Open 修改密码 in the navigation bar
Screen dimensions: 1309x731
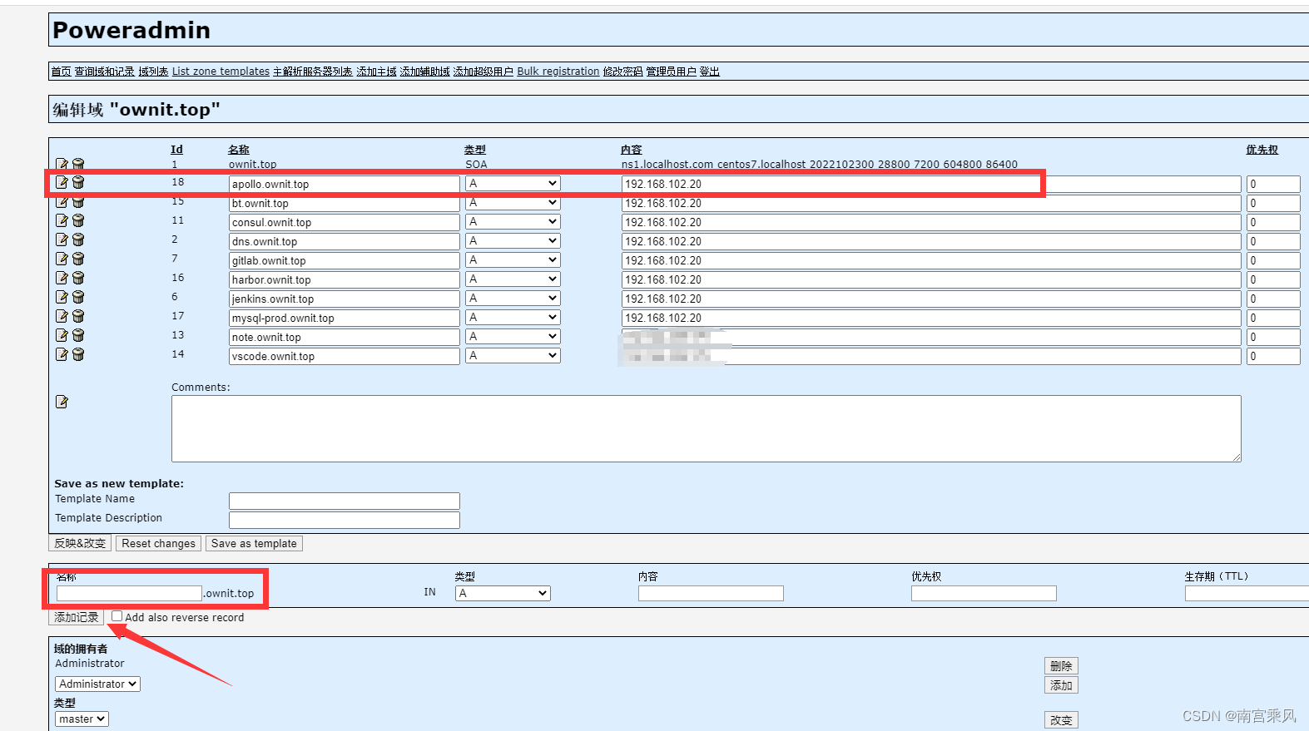pos(623,72)
